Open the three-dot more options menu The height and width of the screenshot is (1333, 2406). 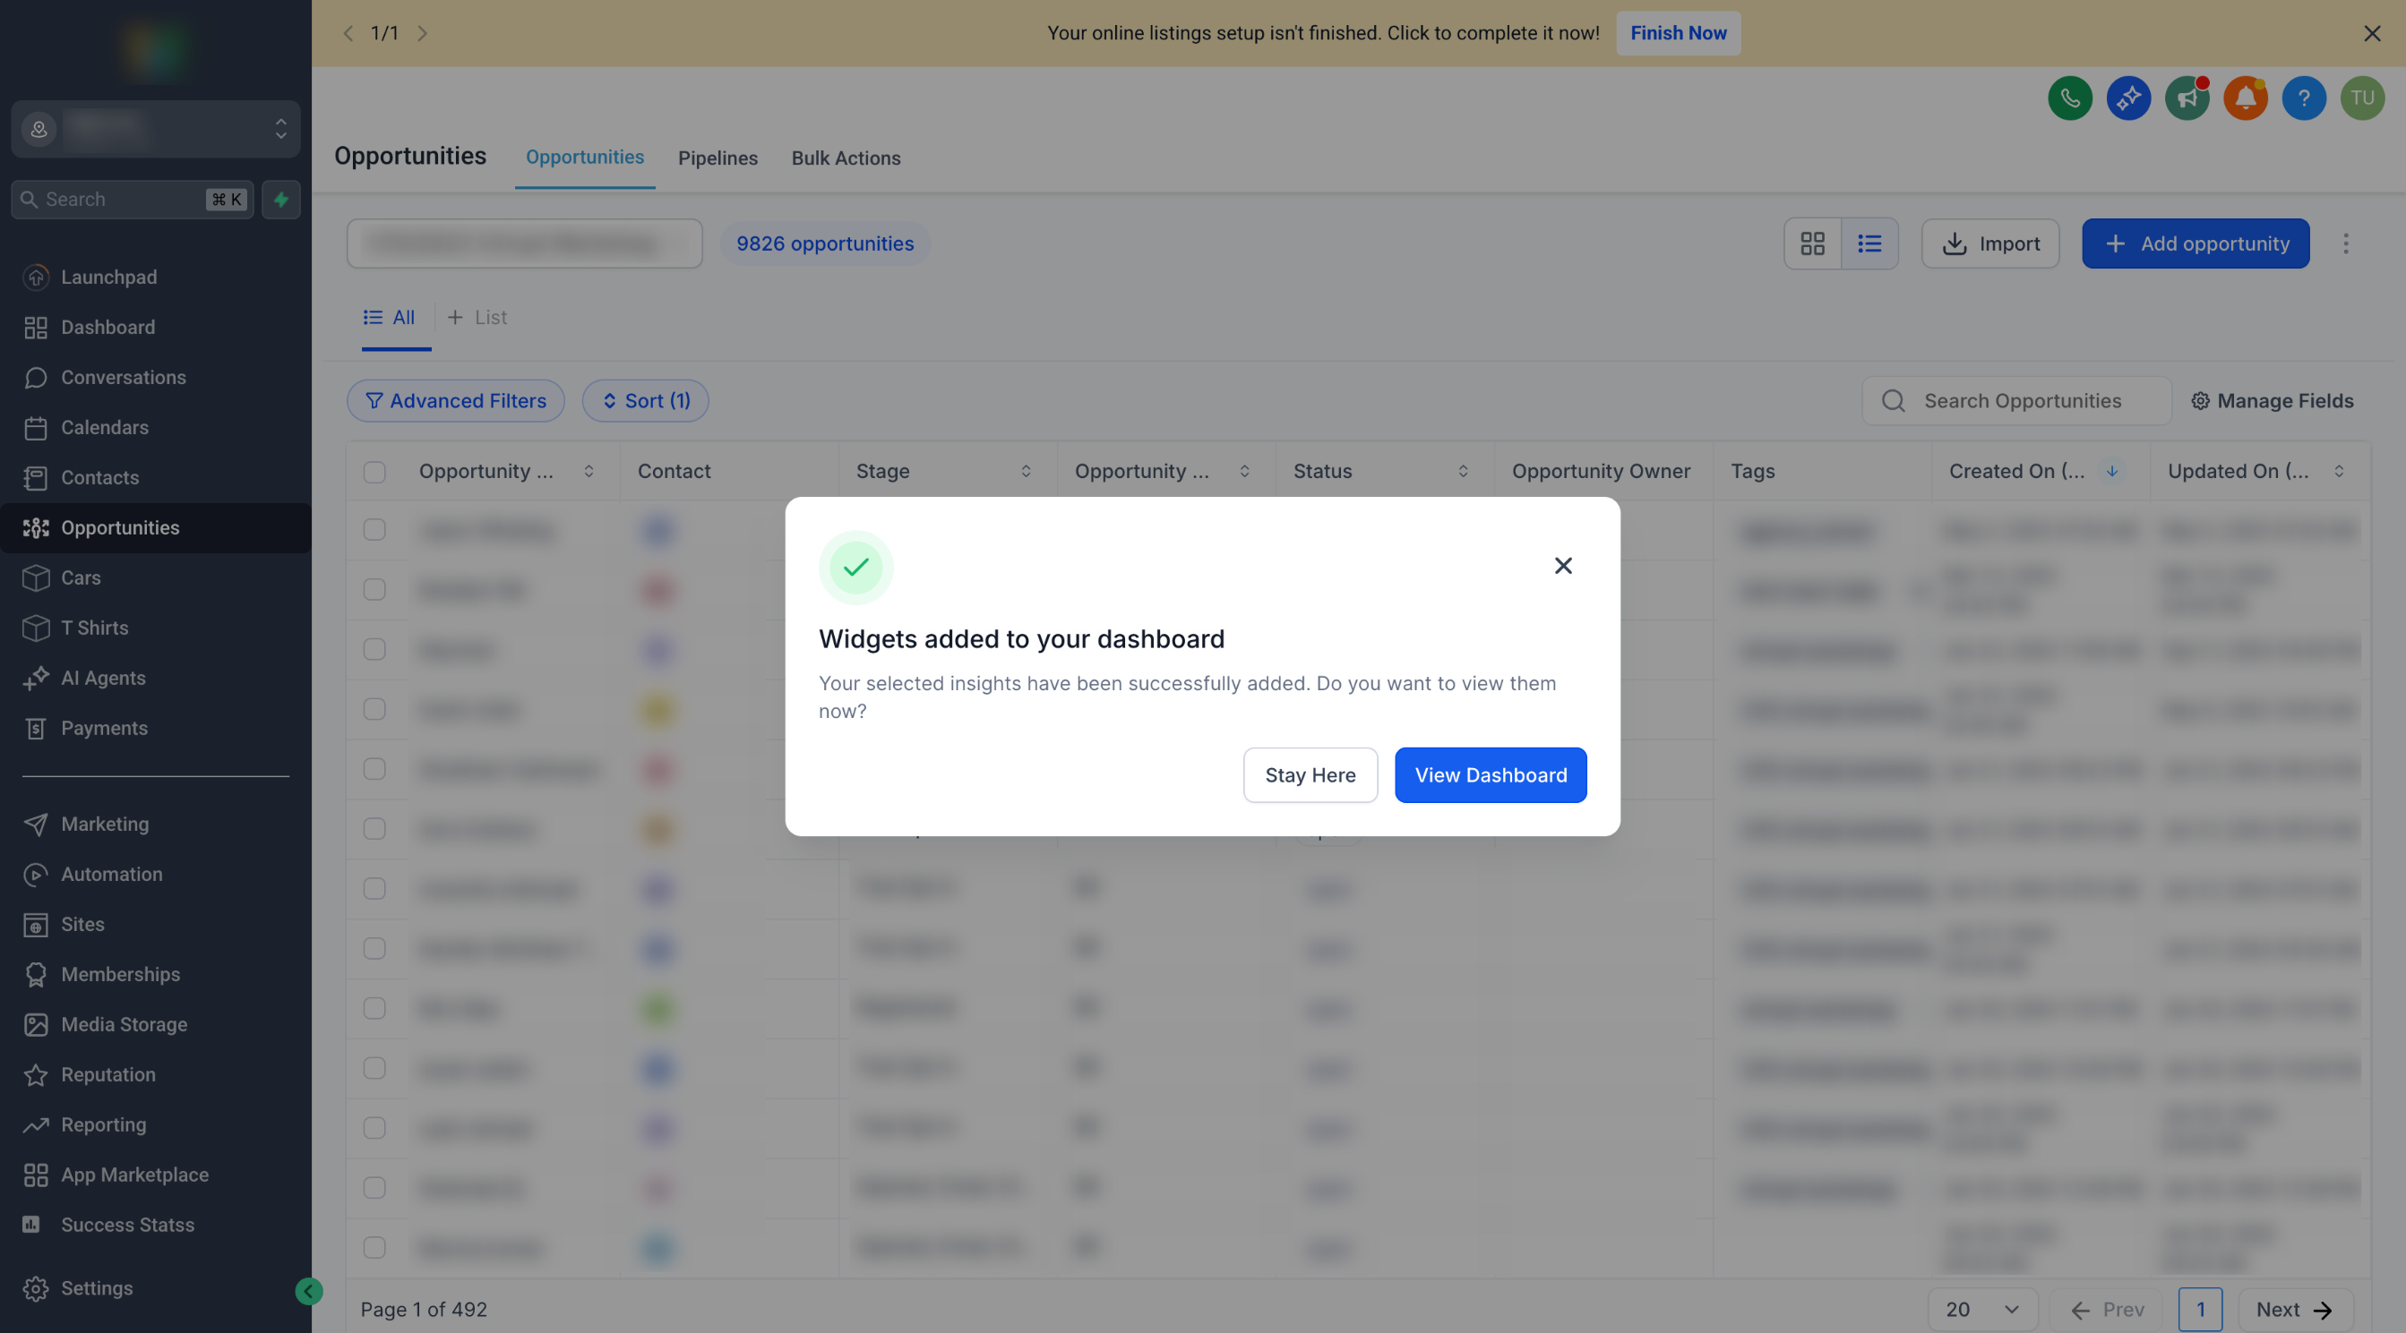[2345, 244]
